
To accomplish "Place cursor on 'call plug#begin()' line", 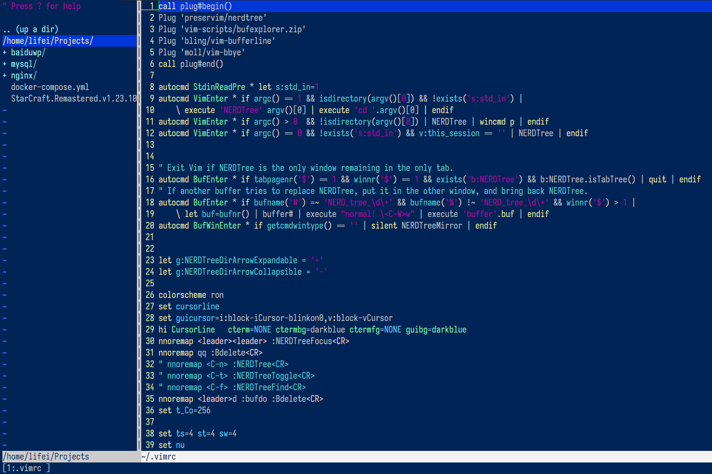I will tap(195, 6).
